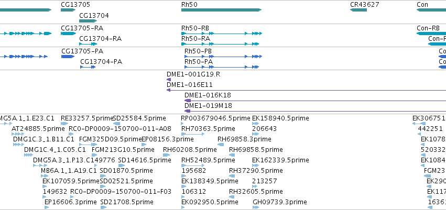Viewport: 446px width, 210px height.
Task: Select the Rh50 gene arrow glyph
Action: click(x=221, y=10)
